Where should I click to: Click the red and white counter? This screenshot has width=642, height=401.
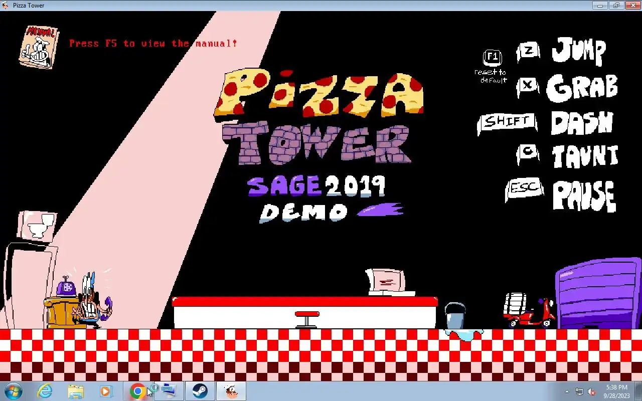coord(305,313)
